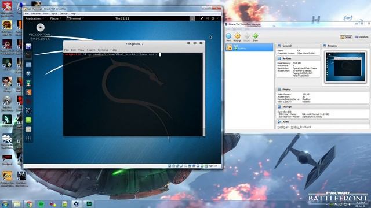Collapse the Storage section in VirtualBox Manager

point(286,107)
